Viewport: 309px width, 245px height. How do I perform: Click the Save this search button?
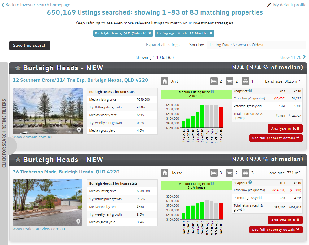30,46
